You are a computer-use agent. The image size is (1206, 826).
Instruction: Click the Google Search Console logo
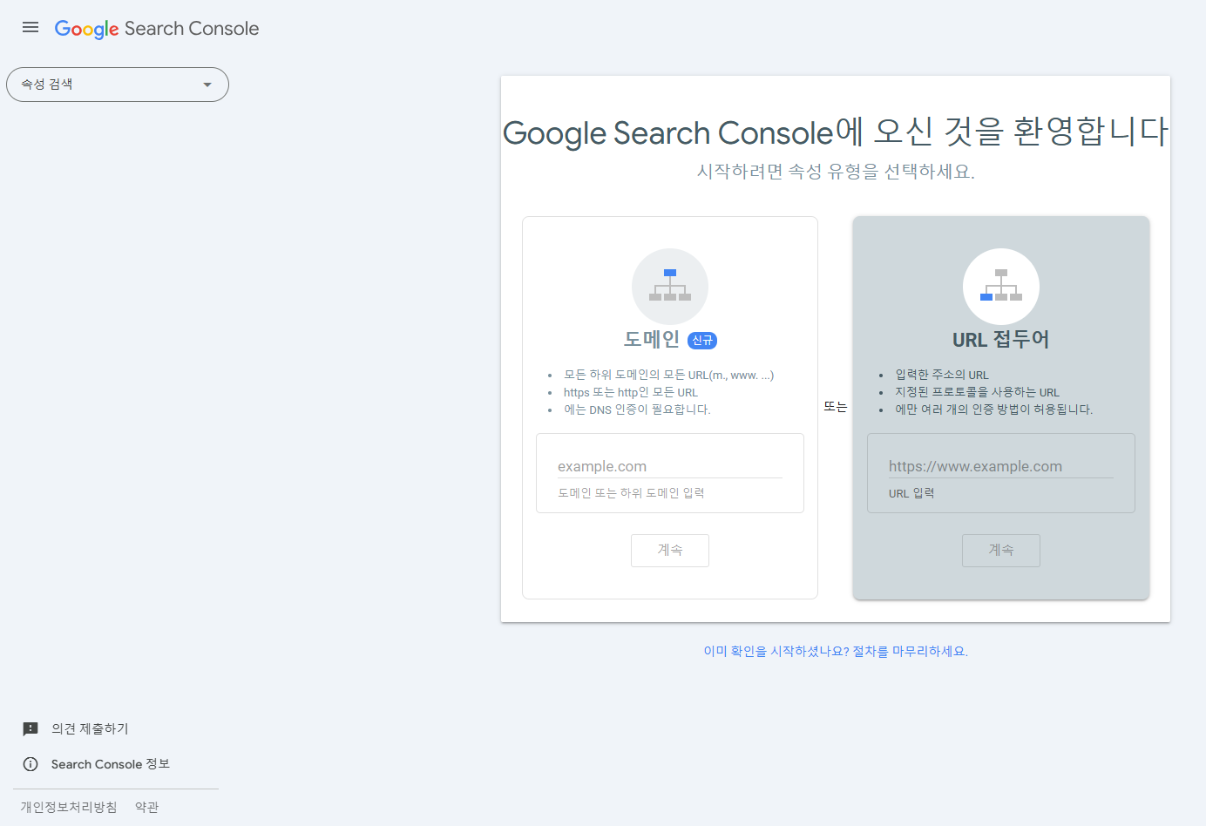(157, 29)
